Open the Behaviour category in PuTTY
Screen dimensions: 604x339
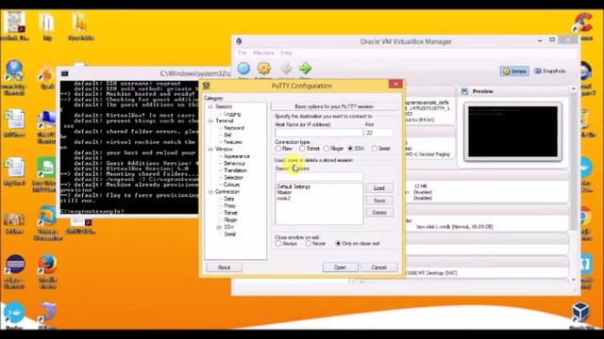(235, 163)
